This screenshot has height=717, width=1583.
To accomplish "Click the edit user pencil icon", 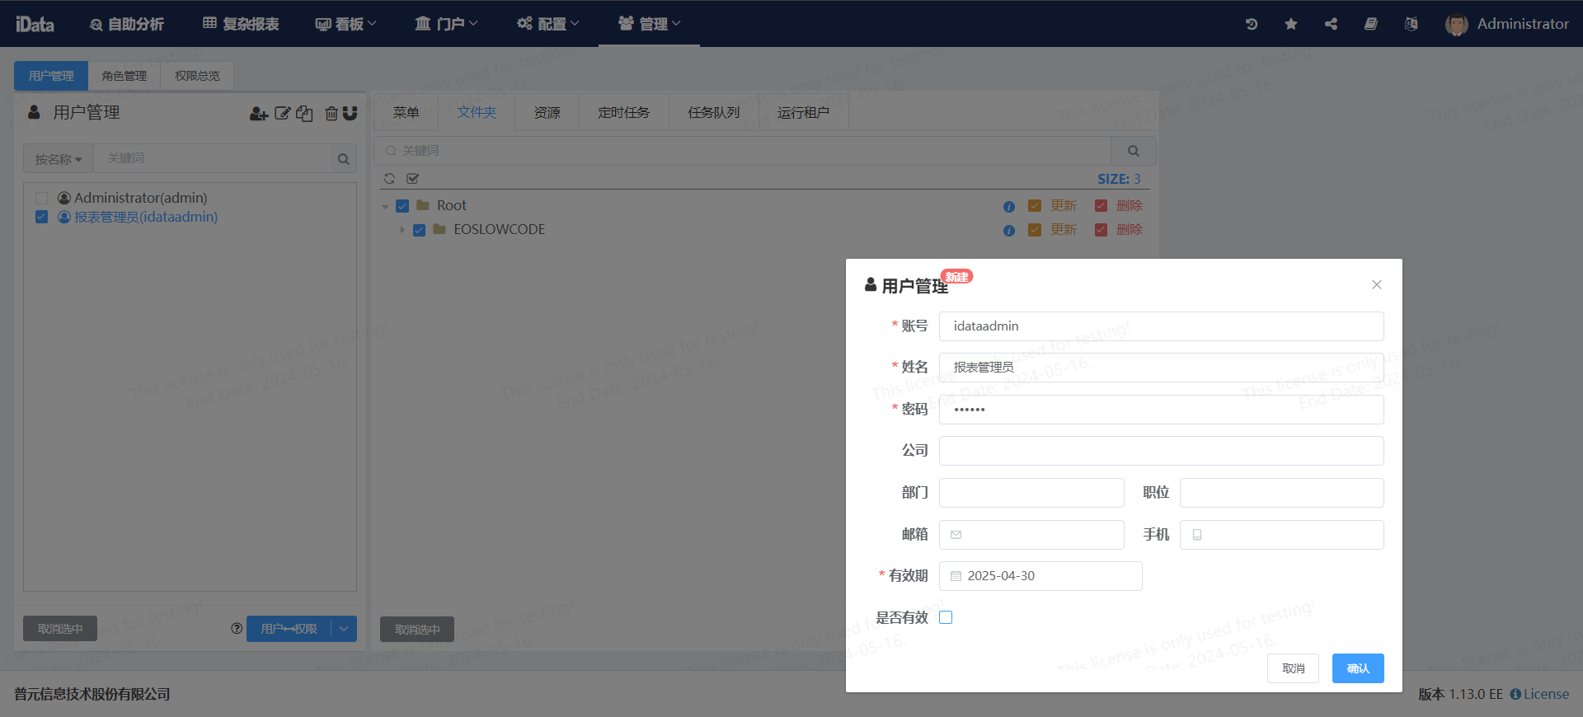I will tap(282, 114).
